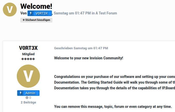Click the reputation count 0
Viewport: 175px width, 112px height.
pyautogui.click(x=30, y=98)
